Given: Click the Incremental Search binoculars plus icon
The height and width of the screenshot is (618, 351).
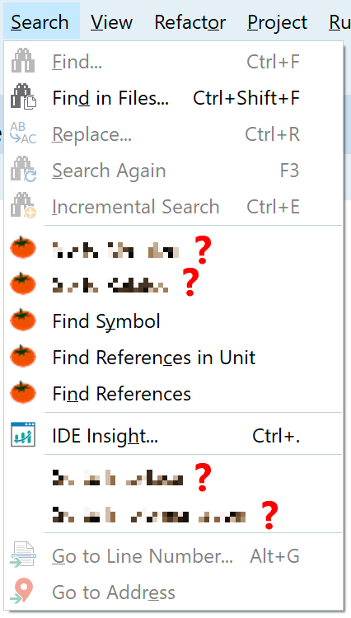Looking at the screenshot, I should click(23, 206).
